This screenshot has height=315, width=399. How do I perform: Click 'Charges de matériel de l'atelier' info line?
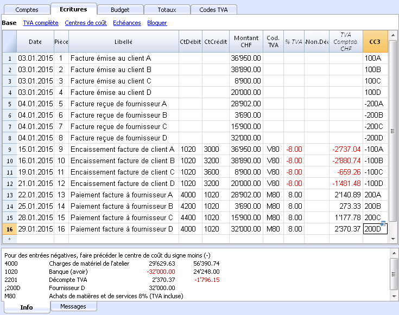pos(89,263)
